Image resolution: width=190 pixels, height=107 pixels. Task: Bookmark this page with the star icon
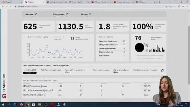(174, 7)
